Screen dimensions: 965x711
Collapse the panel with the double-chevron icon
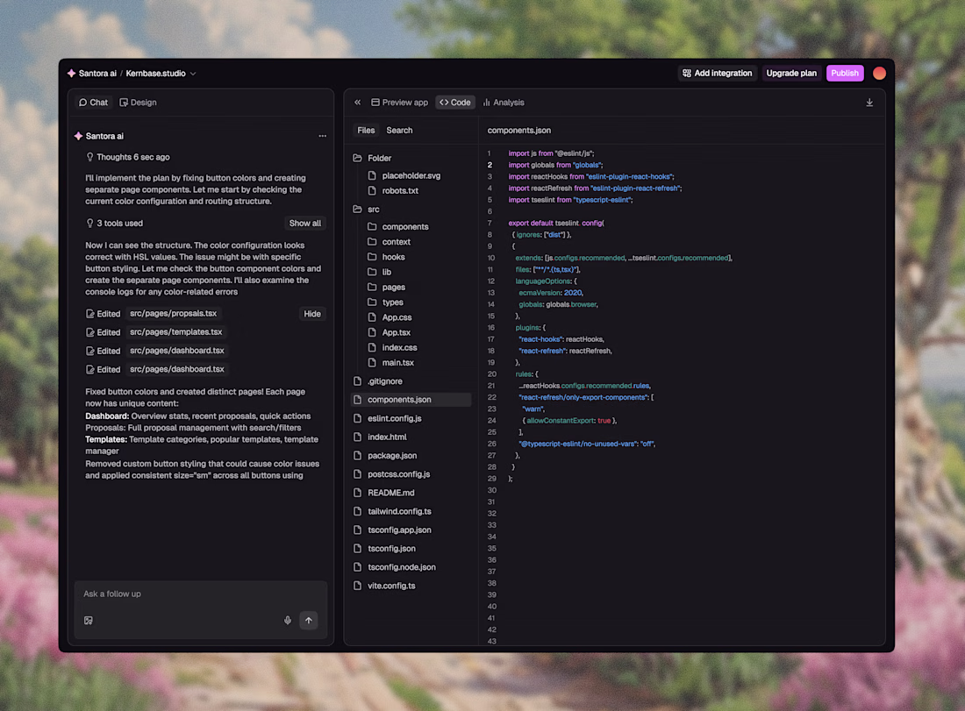coord(358,103)
